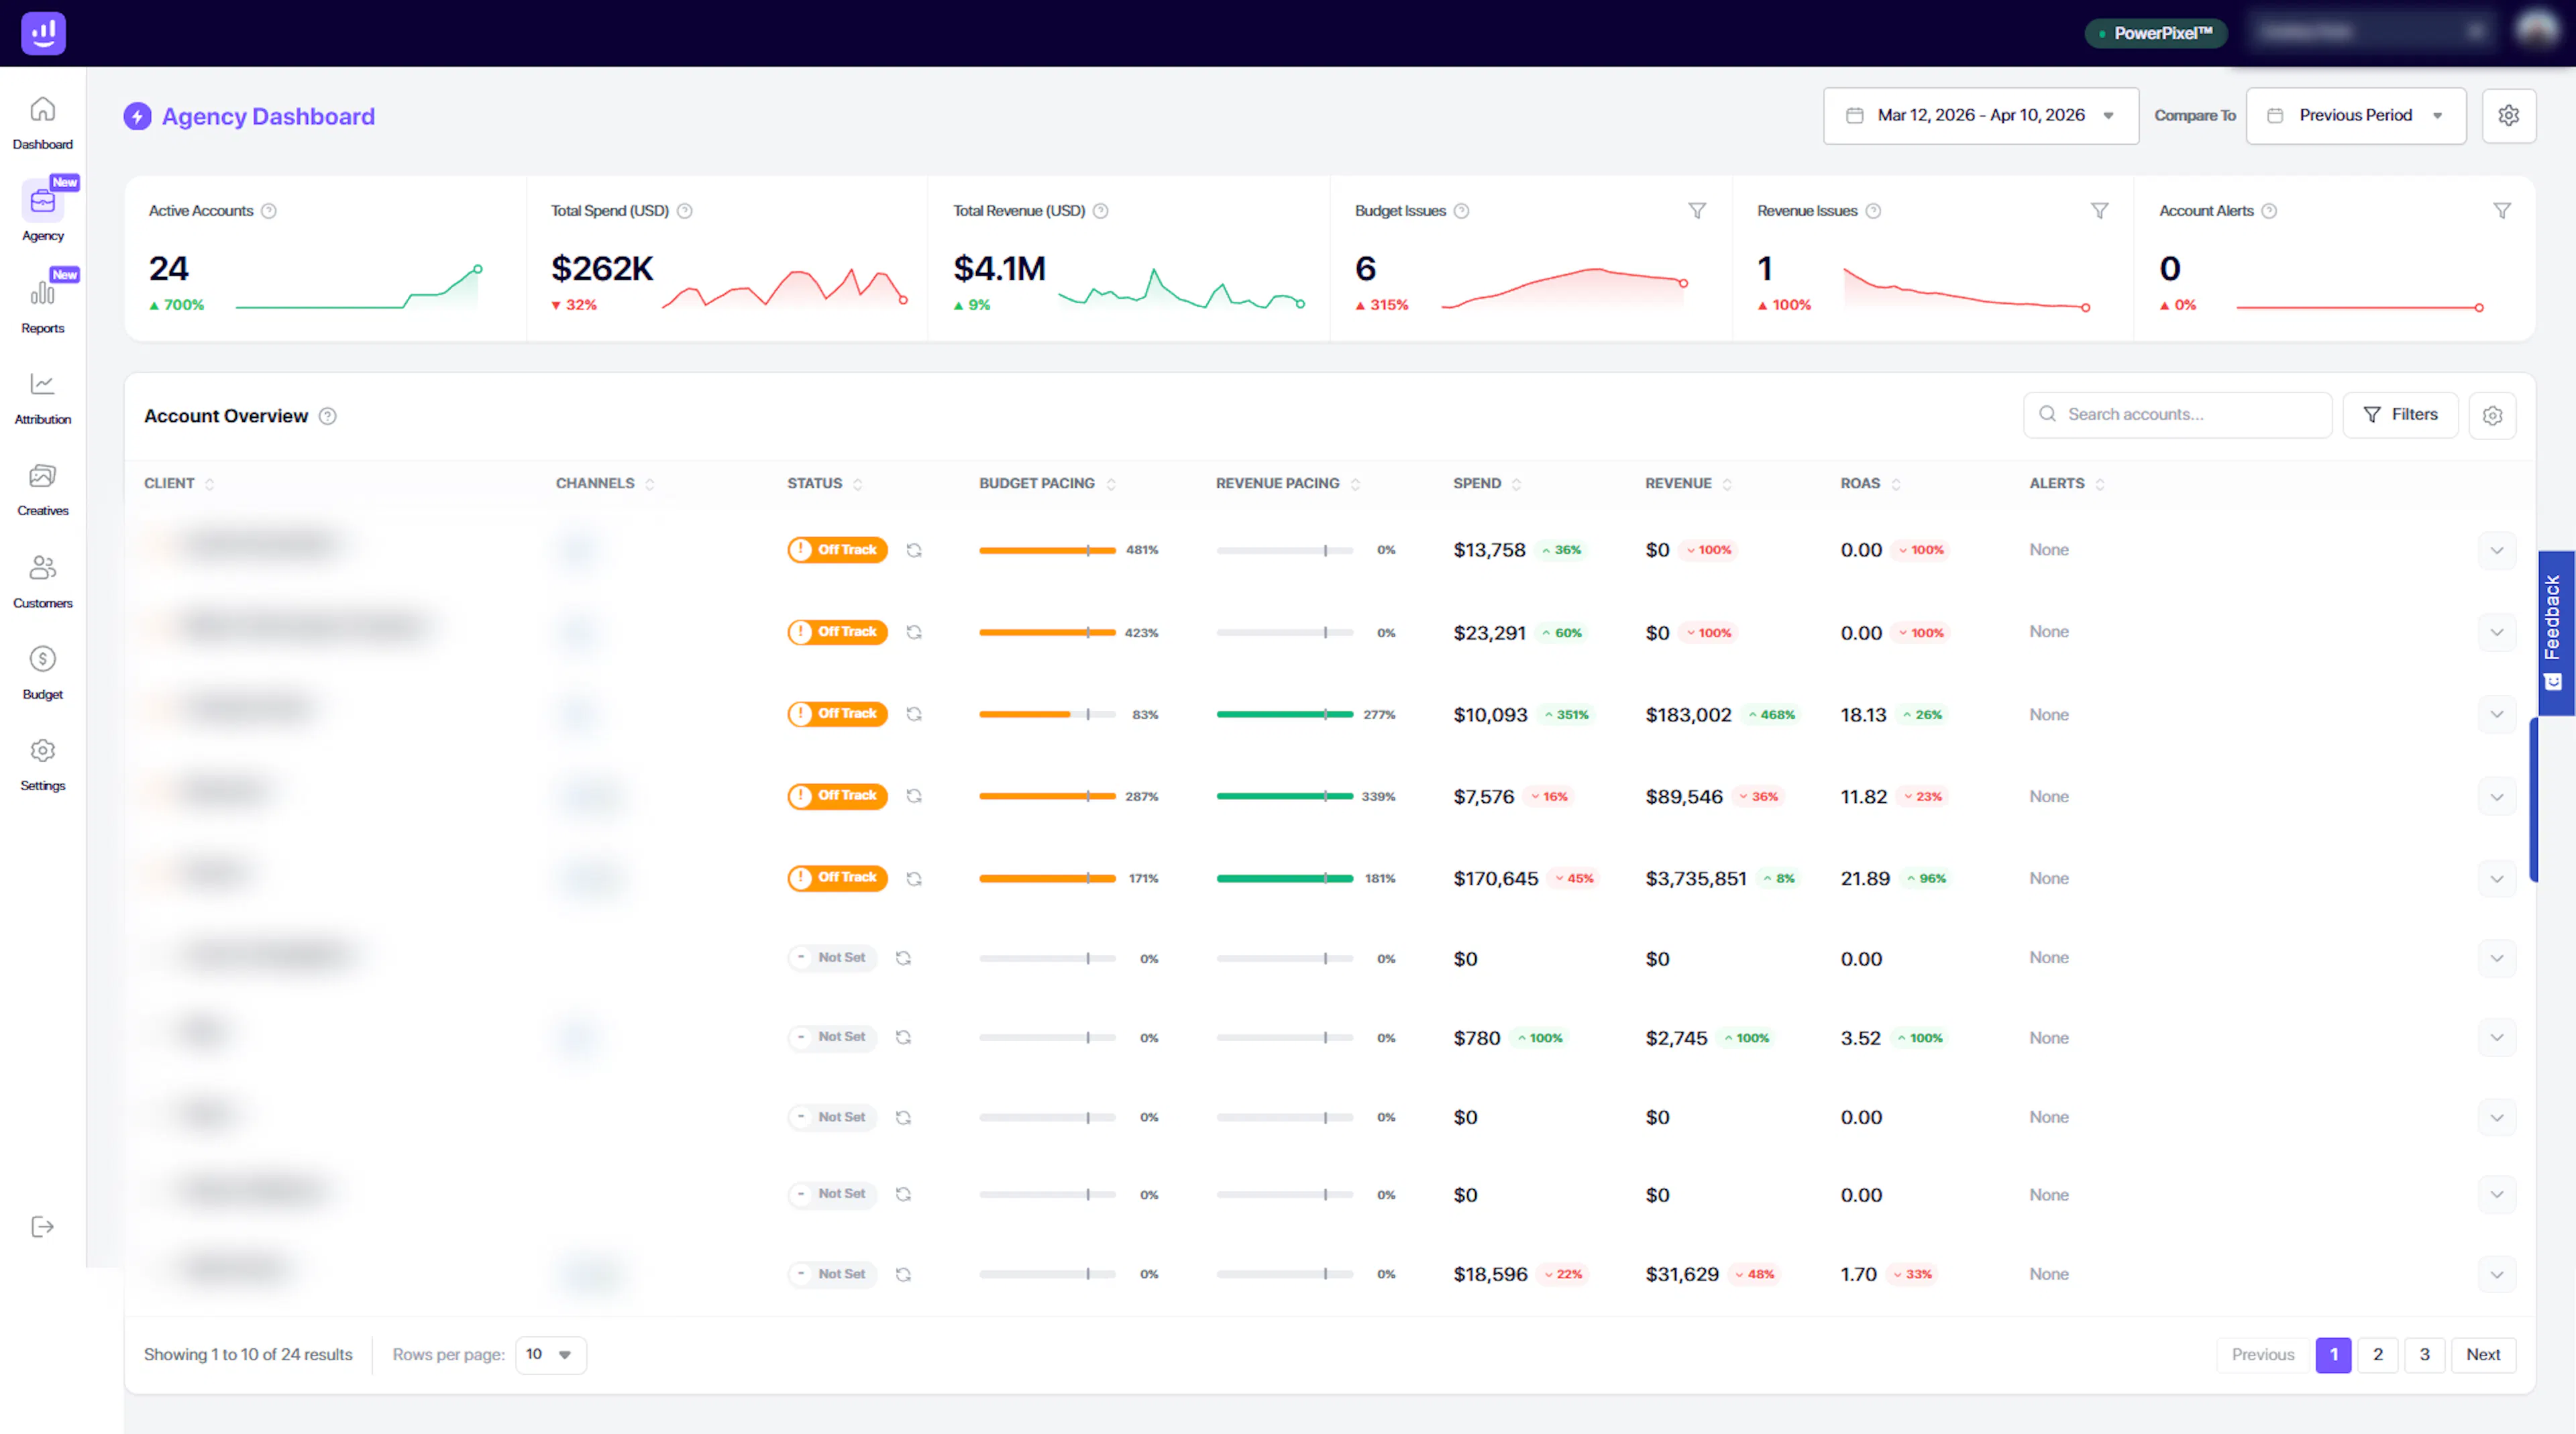The height and width of the screenshot is (1434, 2576).
Task: Click the refresh icon beside the first Off Track status
Action: 914,550
